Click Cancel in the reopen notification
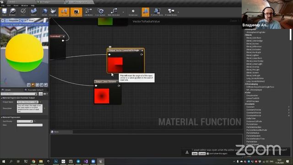This screenshot has height=165, width=293. 202,154
